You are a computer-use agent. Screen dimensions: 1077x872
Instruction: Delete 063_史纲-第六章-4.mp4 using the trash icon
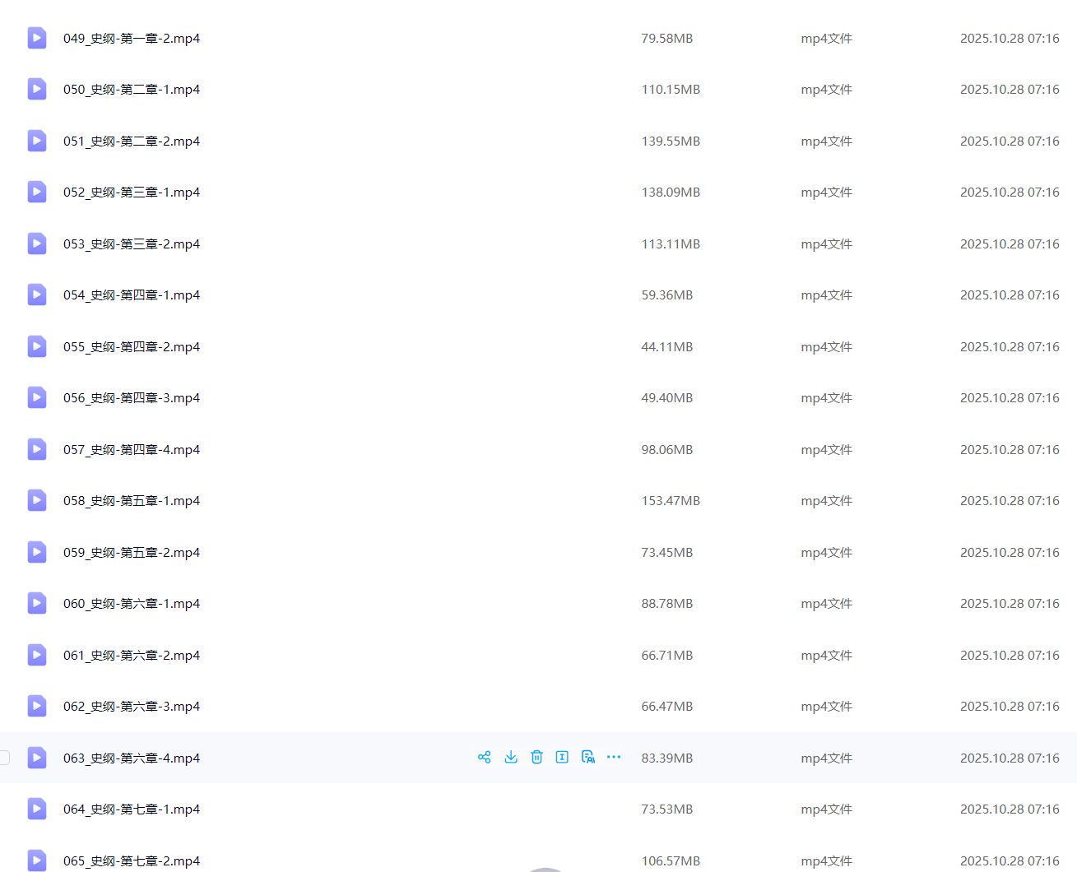(536, 758)
